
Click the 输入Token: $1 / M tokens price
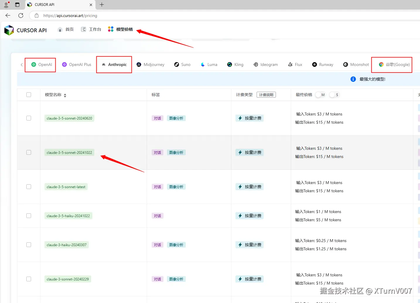coord(318,212)
